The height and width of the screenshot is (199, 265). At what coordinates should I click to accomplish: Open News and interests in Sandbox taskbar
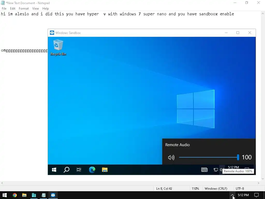click(204, 170)
